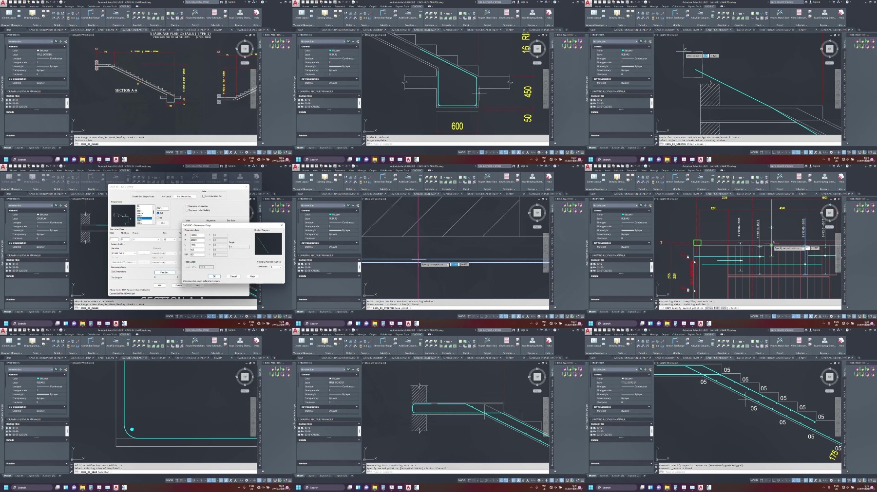This screenshot has width=877, height=492.
Task: Switch to Home ribbon tab in the A-B plan screenshot
Action: point(598,170)
